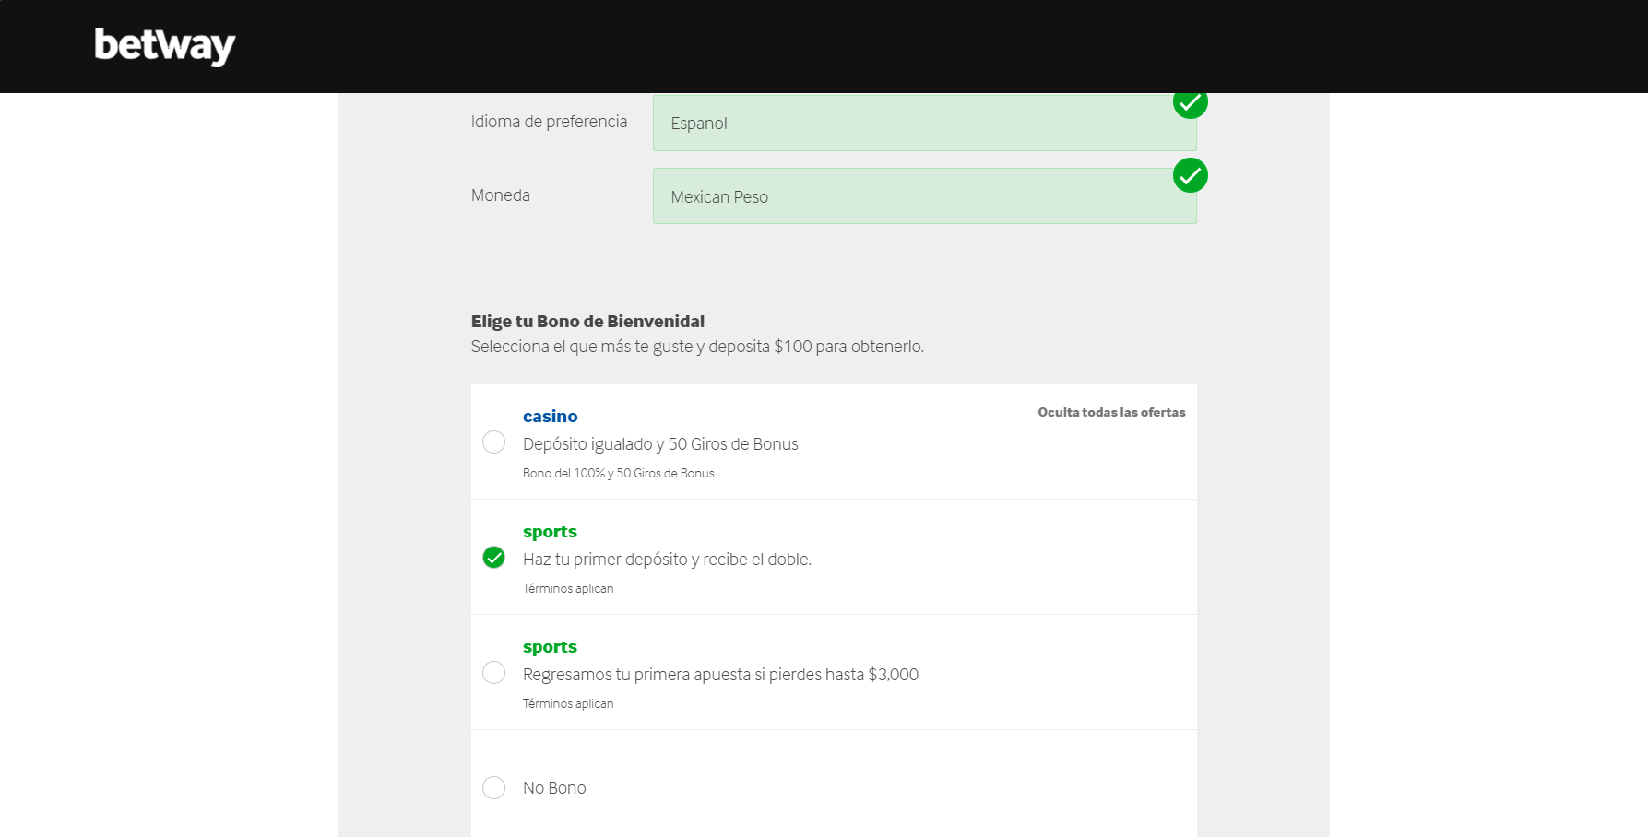Click the sports heading above double deposit offer
Viewport: 1648px width, 837px height.
coord(550,532)
